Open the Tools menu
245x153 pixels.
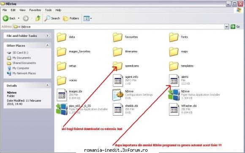tap(48, 10)
